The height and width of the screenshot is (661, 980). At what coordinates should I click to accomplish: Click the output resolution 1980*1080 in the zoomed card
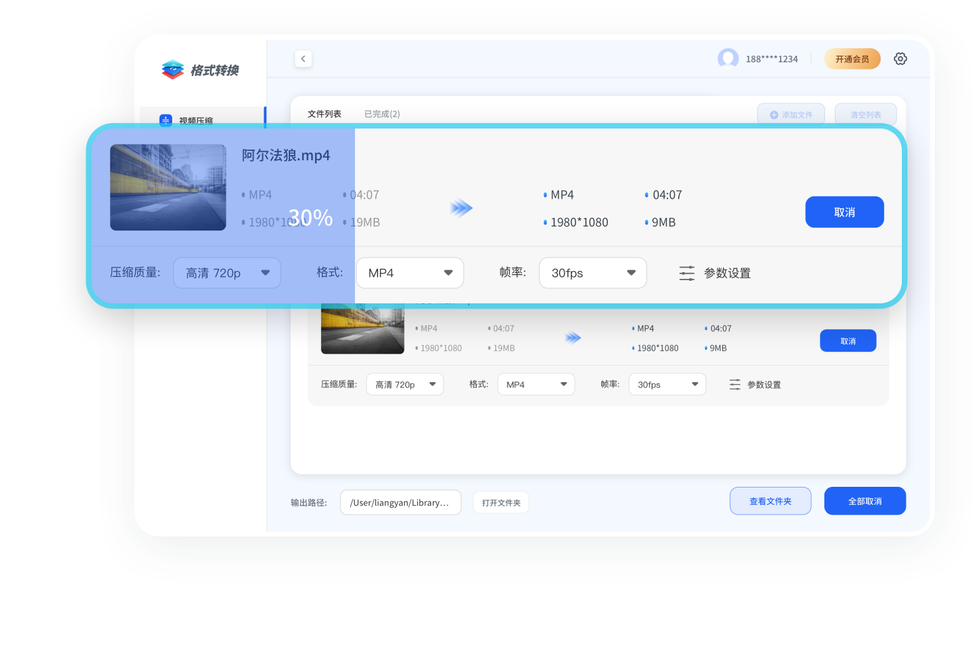[x=579, y=223]
